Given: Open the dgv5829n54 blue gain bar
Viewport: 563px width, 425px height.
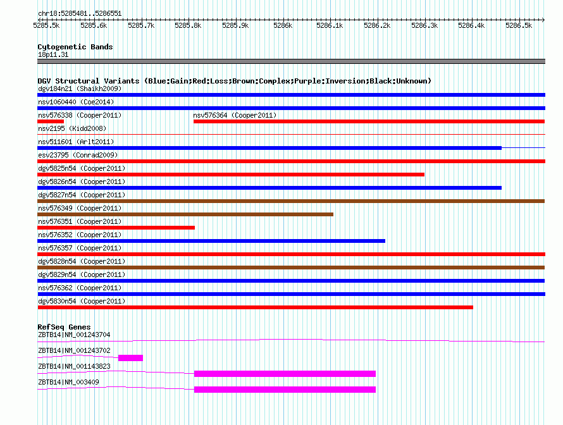Looking at the screenshot, I should (291, 281).
